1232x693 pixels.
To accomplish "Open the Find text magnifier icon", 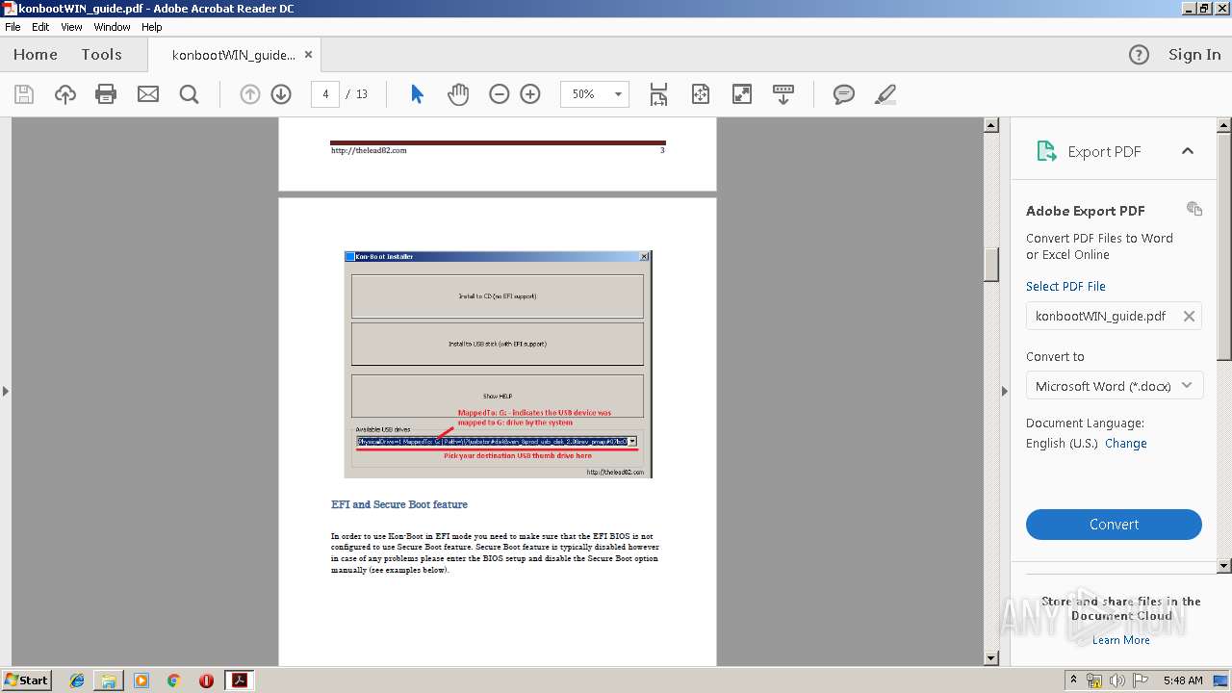I will point(190,94).
